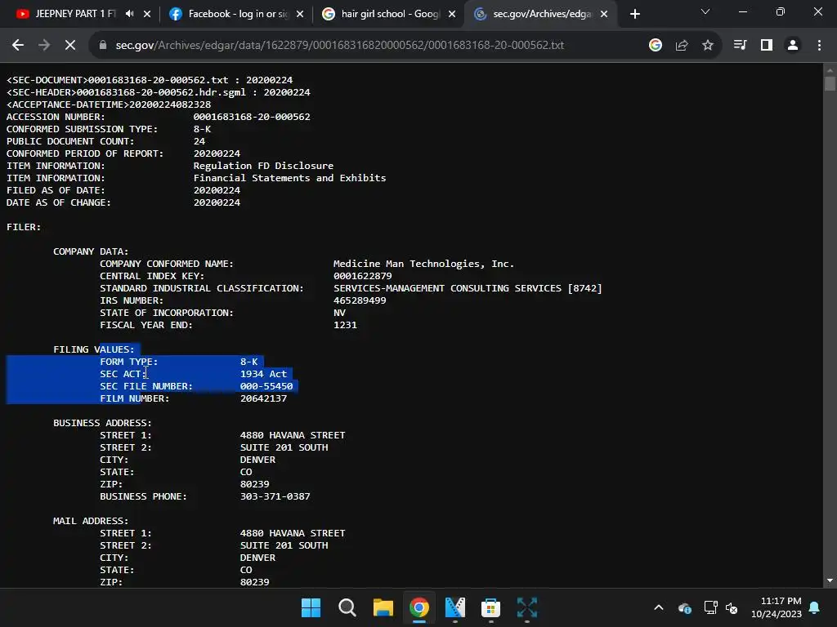Share this page icon

682,46
